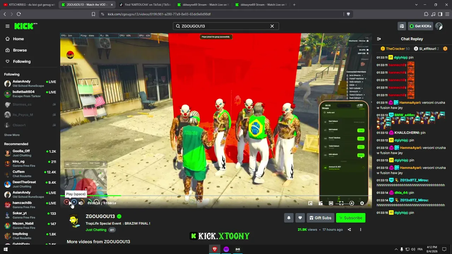452x254 pixels.
Task: Switch to the TikTok KARTOUCHA tab
Action: click(144, 5)
